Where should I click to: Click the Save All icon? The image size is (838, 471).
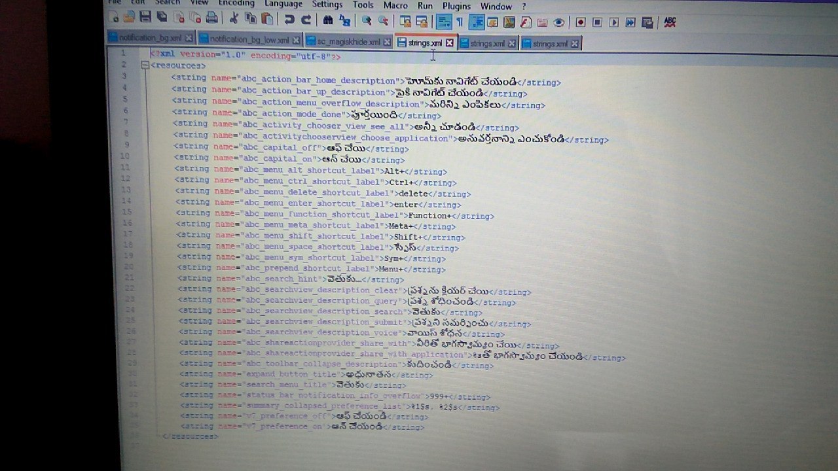pyautogui.click(x=162, y=18)
